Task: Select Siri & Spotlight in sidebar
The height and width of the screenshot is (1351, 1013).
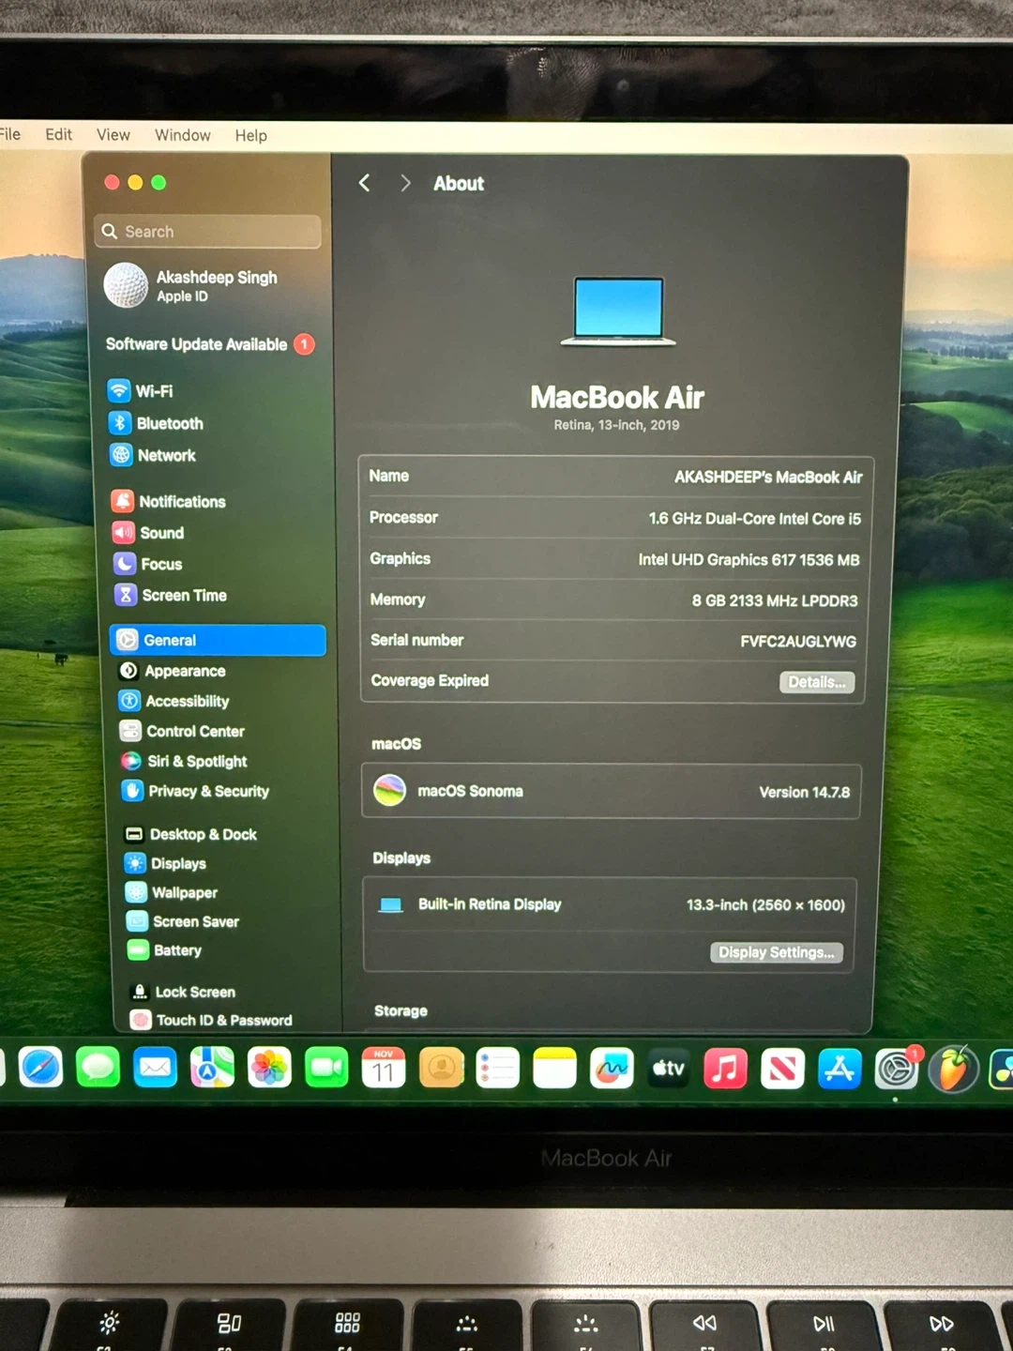Action: coord(196,761)
